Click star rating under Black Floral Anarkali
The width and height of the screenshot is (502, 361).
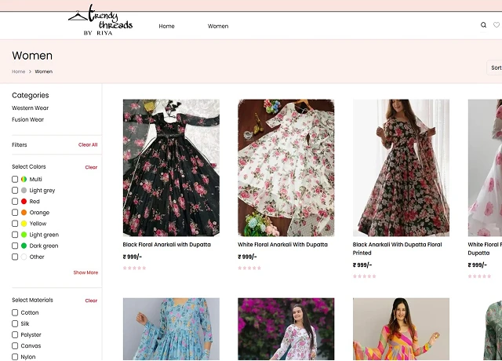pyautogui.click(x=134, y=268)
